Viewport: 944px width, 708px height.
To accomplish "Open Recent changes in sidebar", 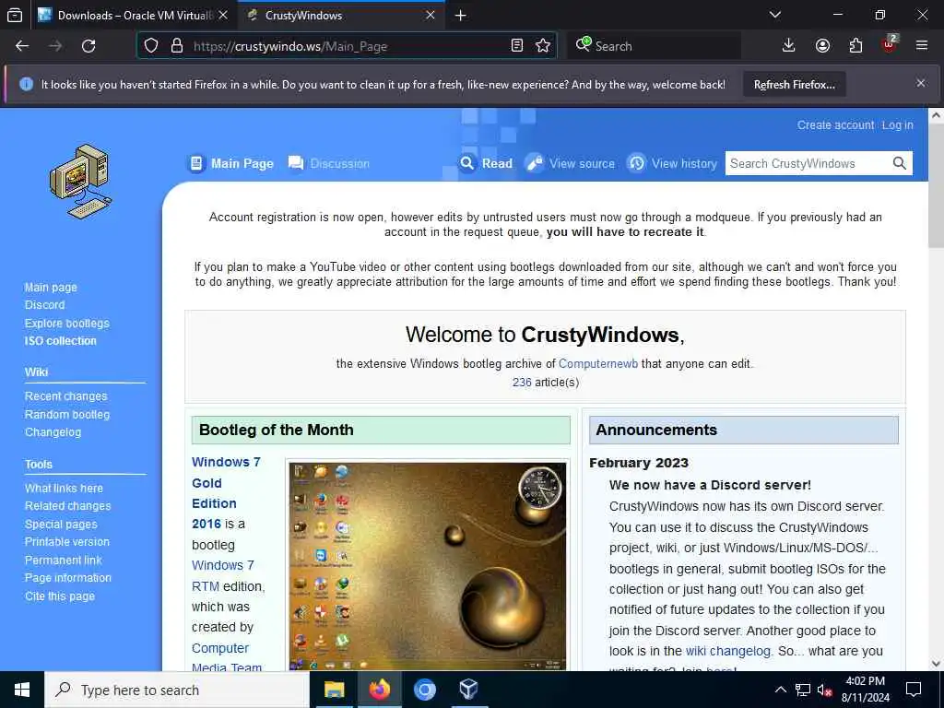I will click(x=65, y=396).
